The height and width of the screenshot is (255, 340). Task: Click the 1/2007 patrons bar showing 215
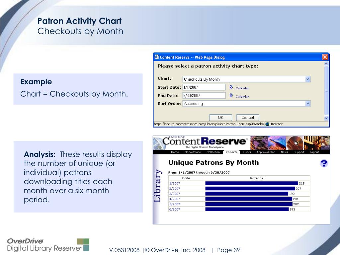(x=252, y=183)
